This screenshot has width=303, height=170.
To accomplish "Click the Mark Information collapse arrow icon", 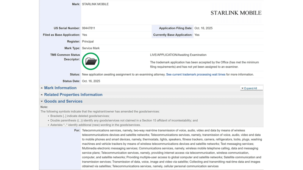I will pos(42,88).
